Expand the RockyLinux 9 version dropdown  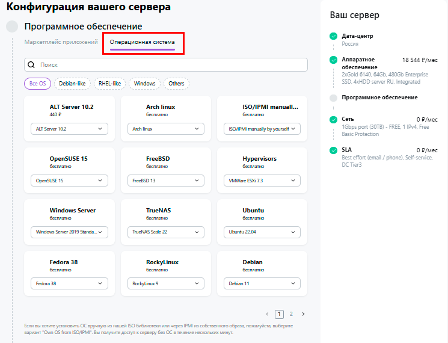click(x=166, y=283)
